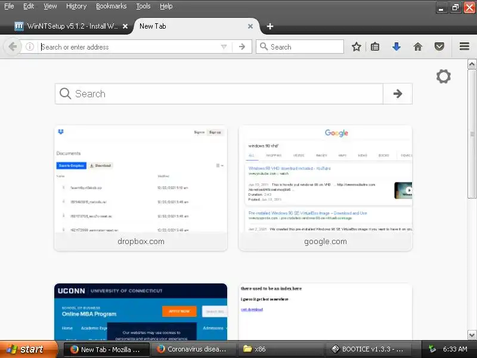Image resolution: width=477 pixels, height=358 pixels.
Task: Open site info icon in address bar
Action: [x=29, y=47]
